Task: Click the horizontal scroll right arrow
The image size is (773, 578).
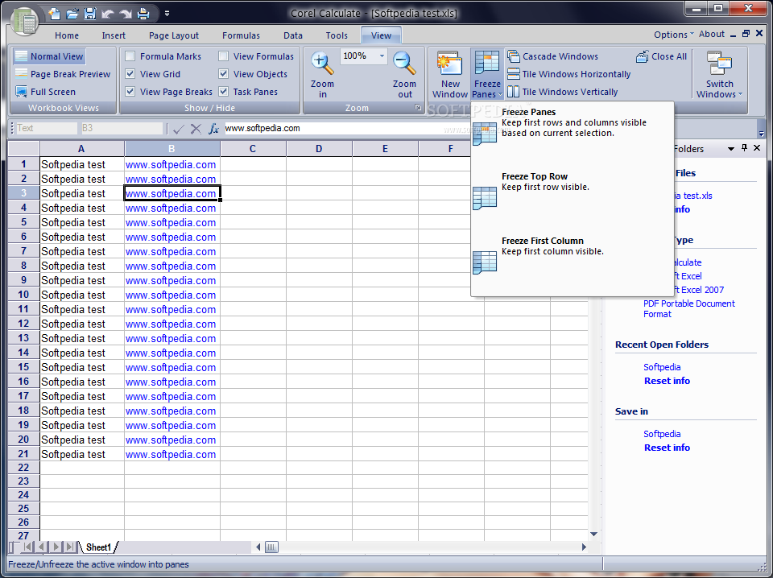Action: [584, 547]
